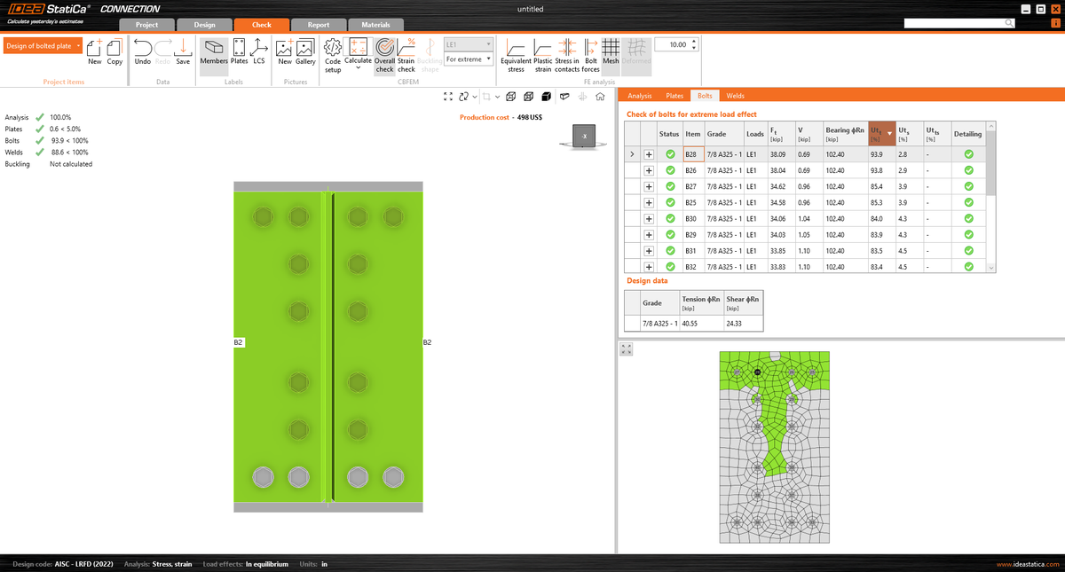Open the 'For extreme' dropdown

coord(469,58)
